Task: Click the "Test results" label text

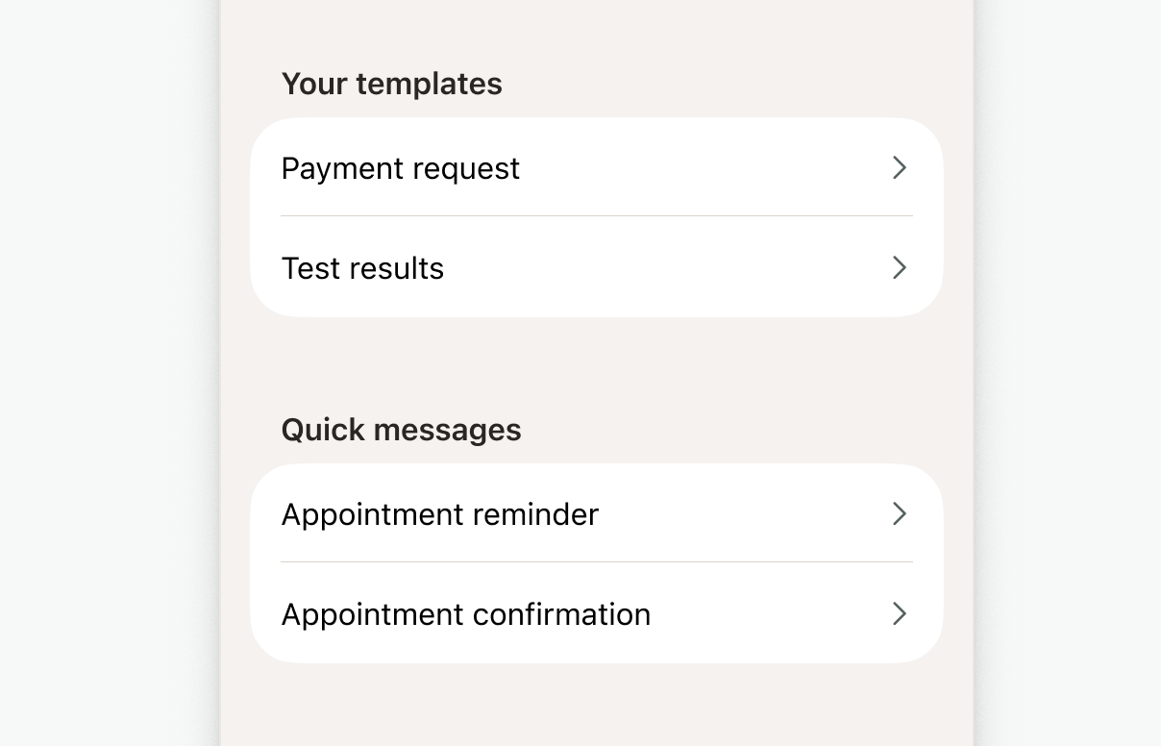Action: (x=362, y=268)
